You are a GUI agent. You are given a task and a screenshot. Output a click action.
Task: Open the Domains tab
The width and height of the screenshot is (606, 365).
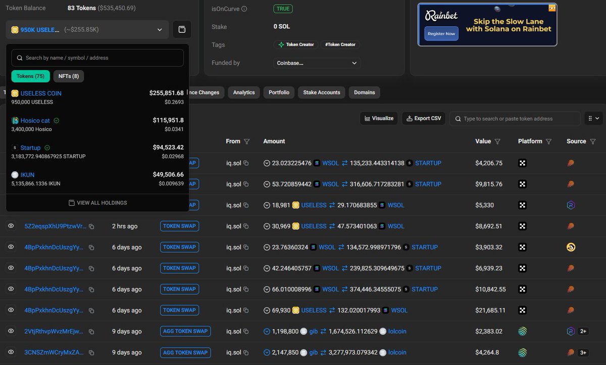coord(365,93)
